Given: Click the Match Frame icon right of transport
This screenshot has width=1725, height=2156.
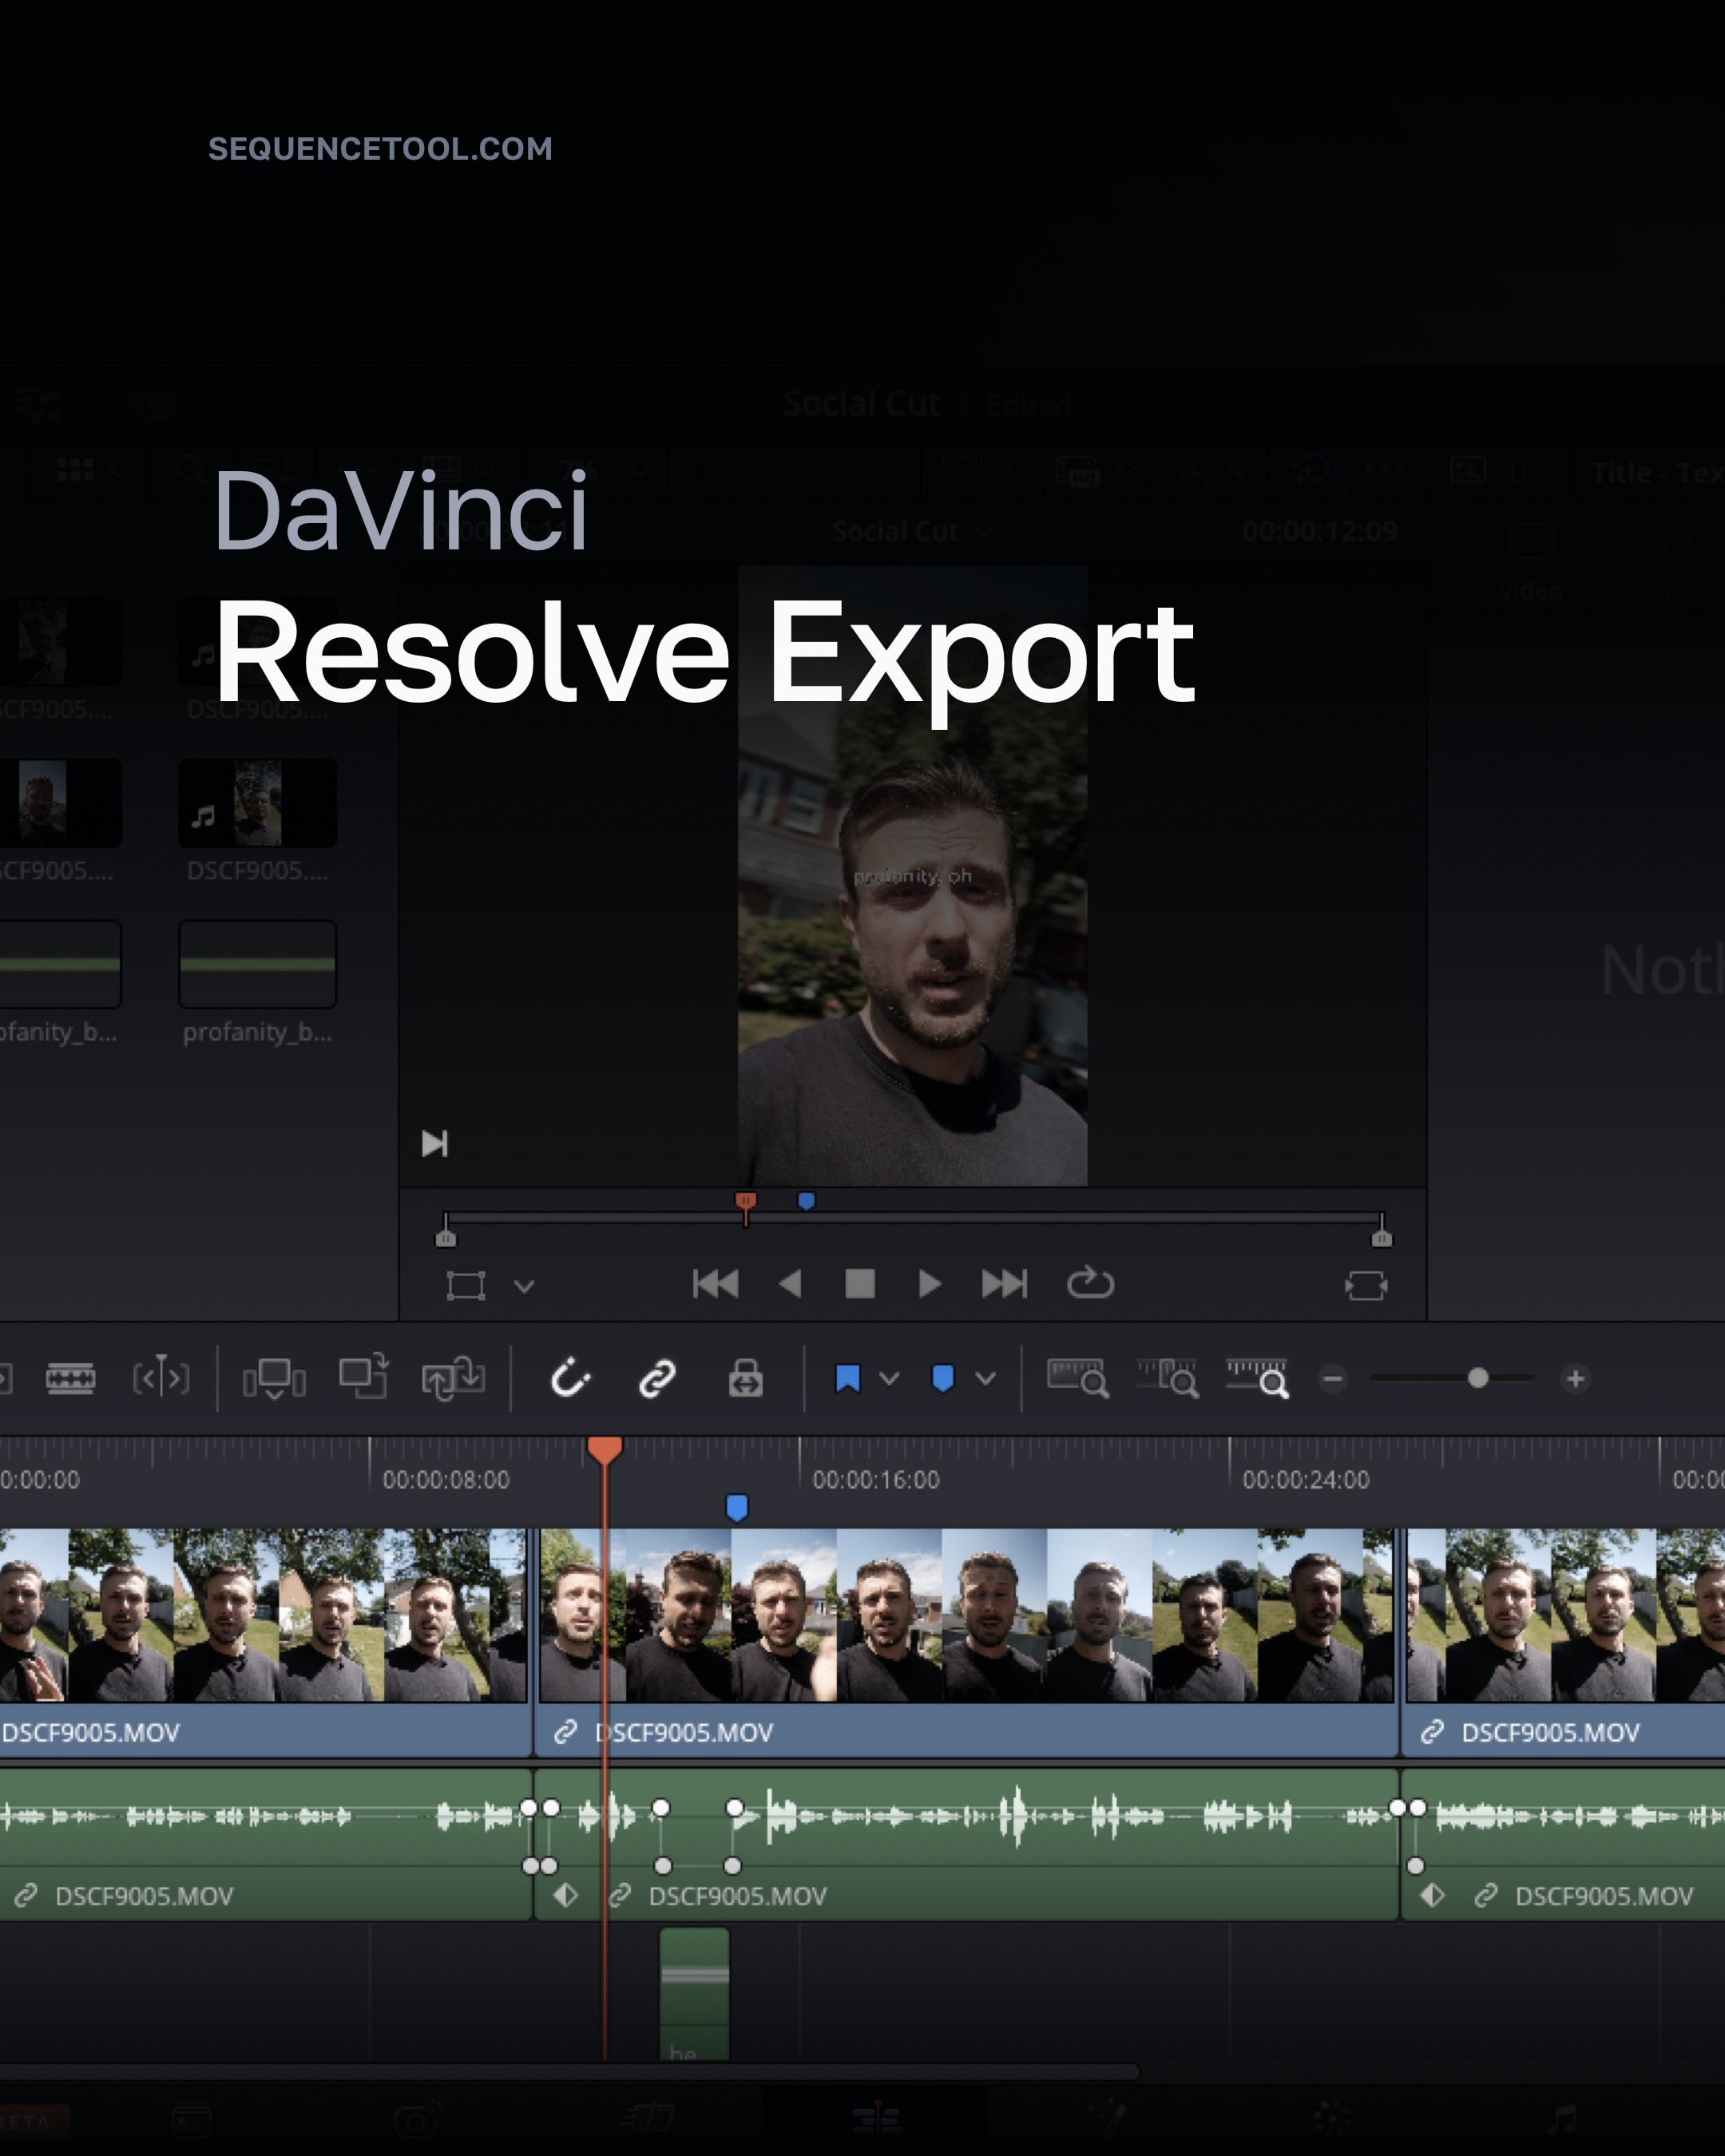Looking at the screenshot, I should pyautogui.click(x=1366, y=1286).
